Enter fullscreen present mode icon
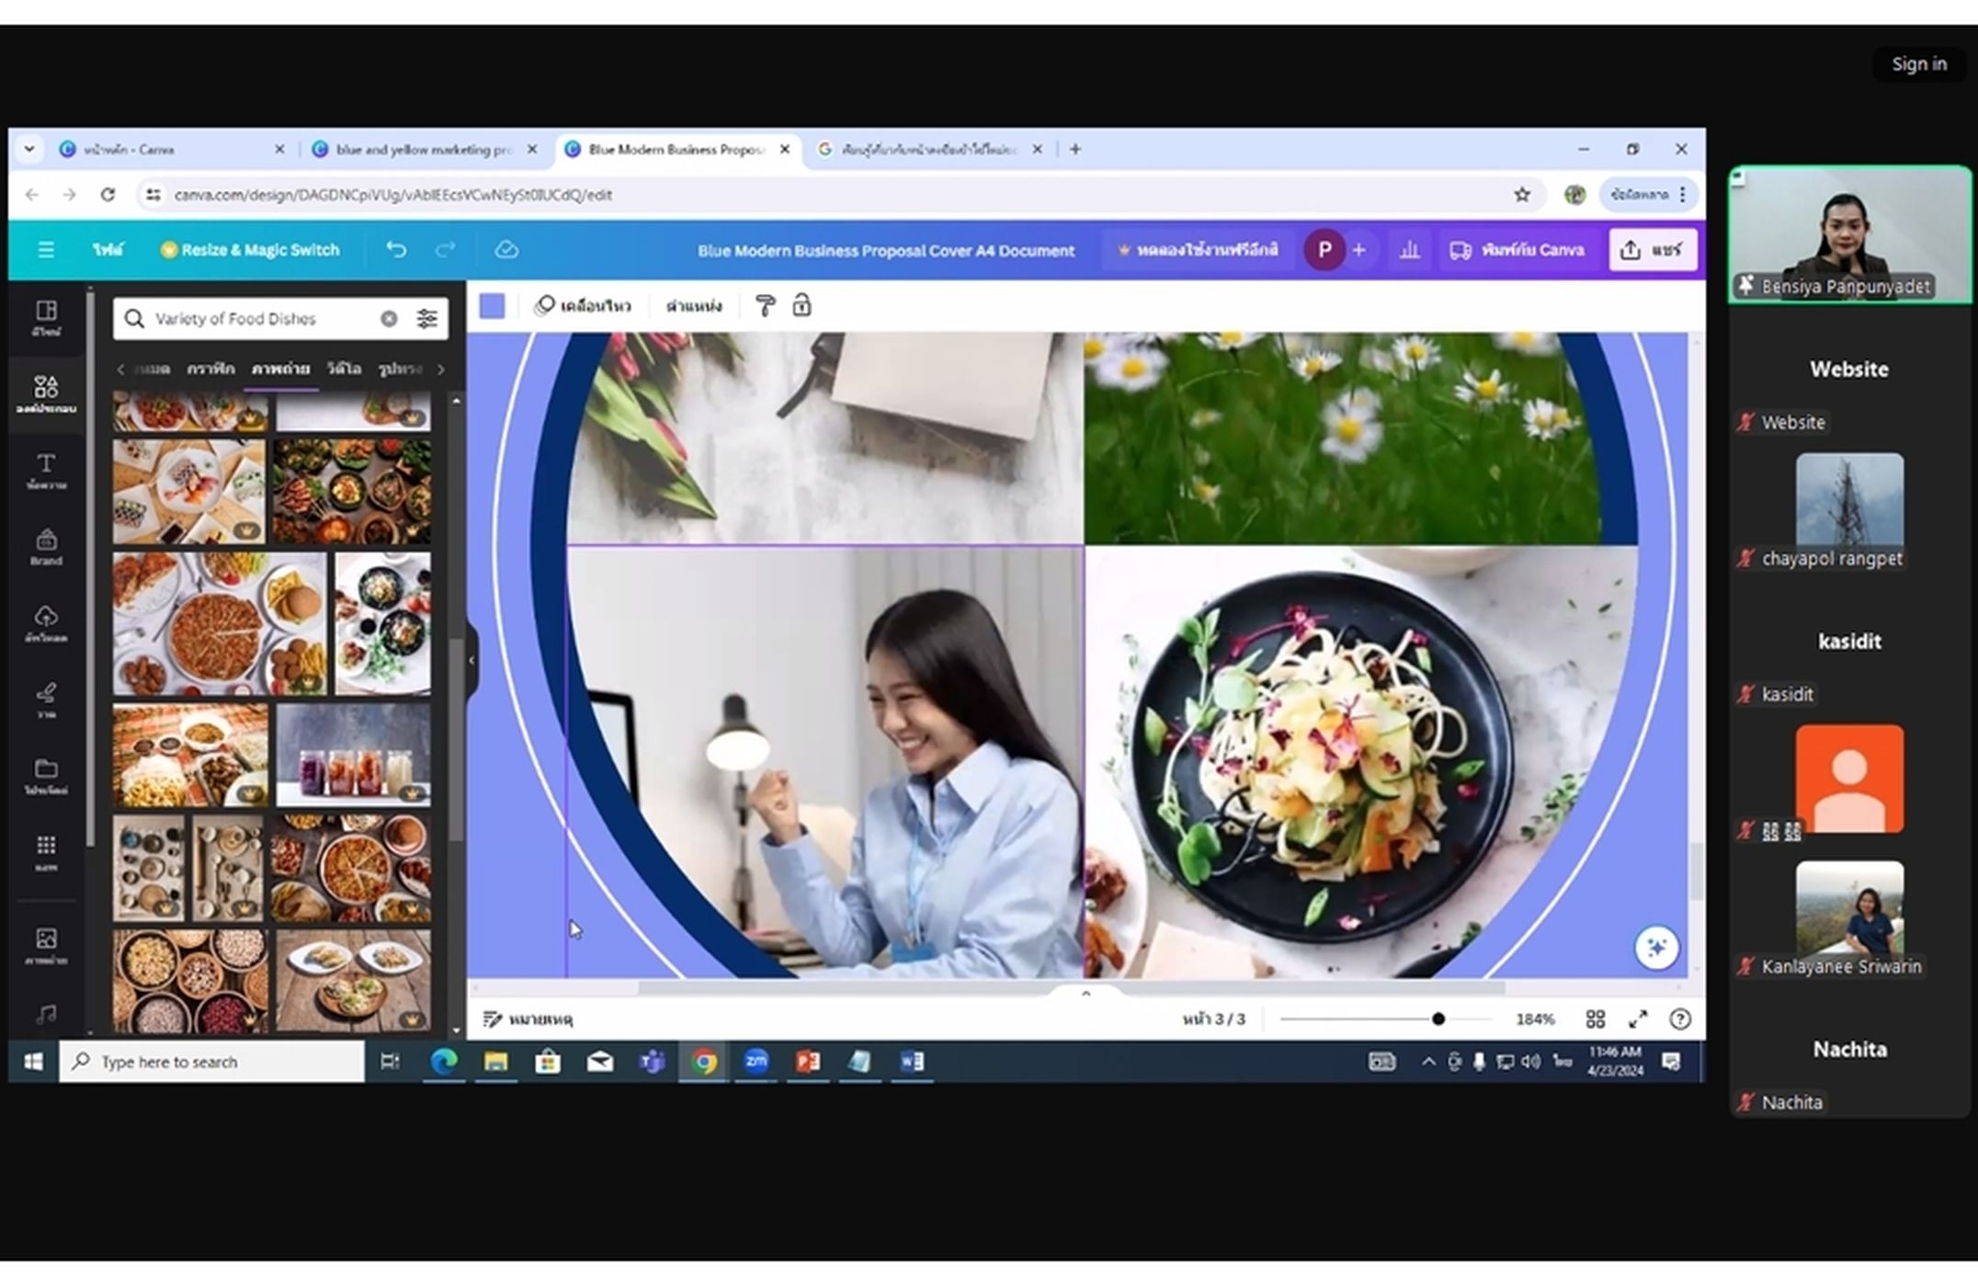This screenshot has height=1286, width=1978. pos(1638,1019)
